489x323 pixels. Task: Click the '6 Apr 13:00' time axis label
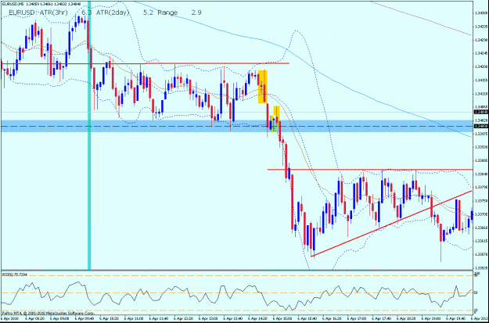click(x=207, y=319)
